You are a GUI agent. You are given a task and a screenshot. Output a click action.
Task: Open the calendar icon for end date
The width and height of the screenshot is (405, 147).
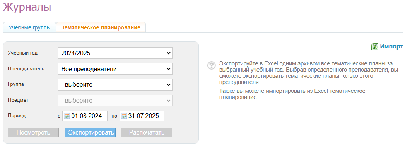[x=124, y=116]
